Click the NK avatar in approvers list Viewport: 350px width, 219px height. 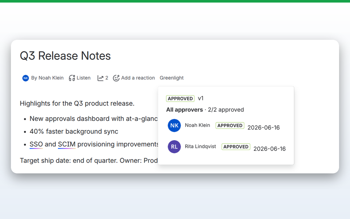coord(174,125)
